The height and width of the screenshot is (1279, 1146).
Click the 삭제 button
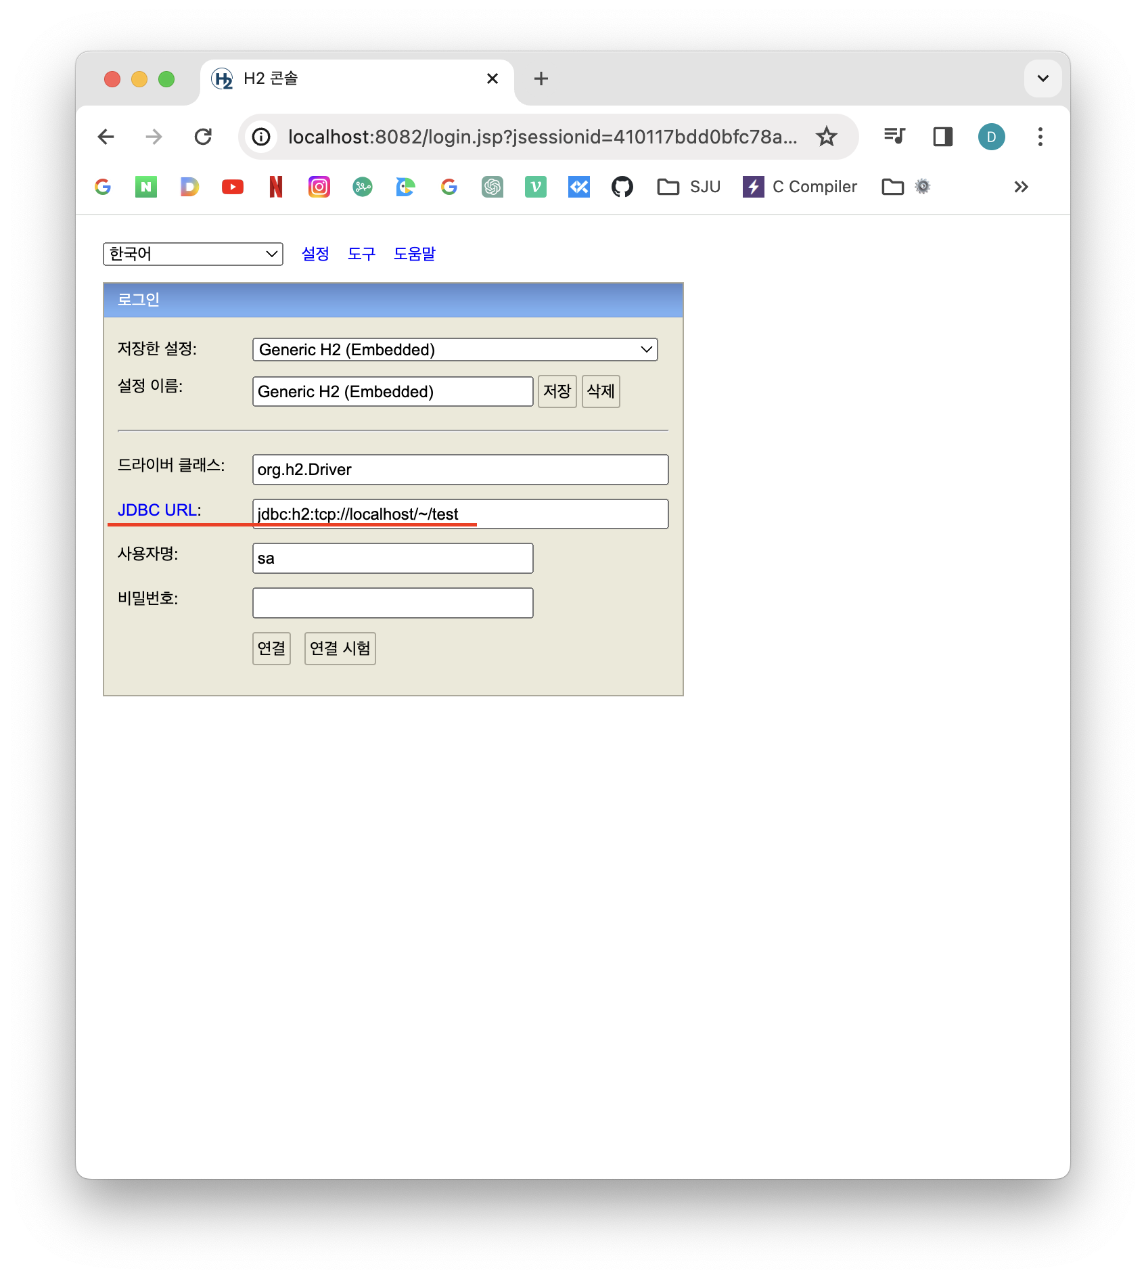(601, 391)
